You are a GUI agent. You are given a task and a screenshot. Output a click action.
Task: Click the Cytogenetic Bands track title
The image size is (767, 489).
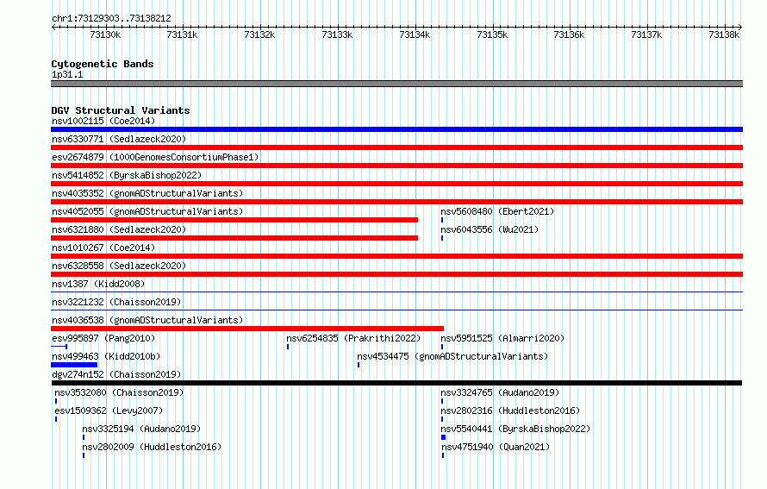coord(103,64)
